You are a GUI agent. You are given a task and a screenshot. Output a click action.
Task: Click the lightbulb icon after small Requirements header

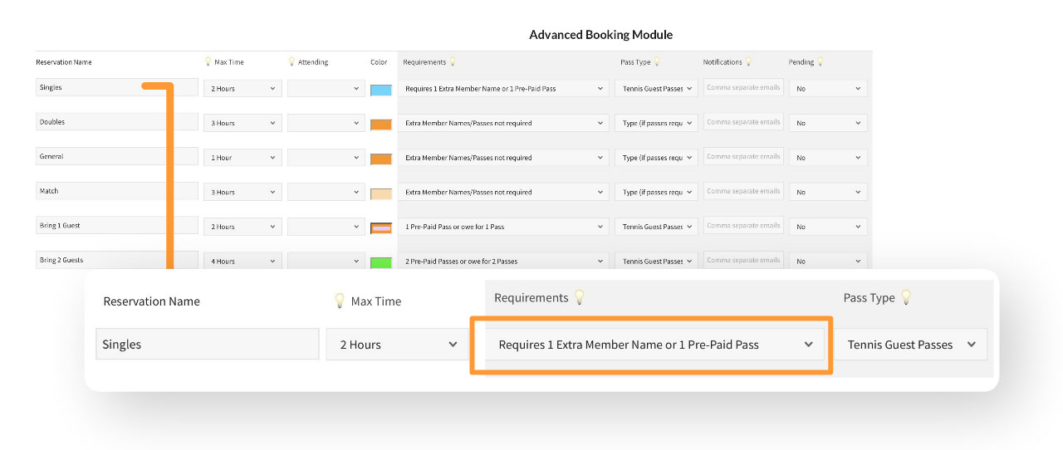(453, 62)
